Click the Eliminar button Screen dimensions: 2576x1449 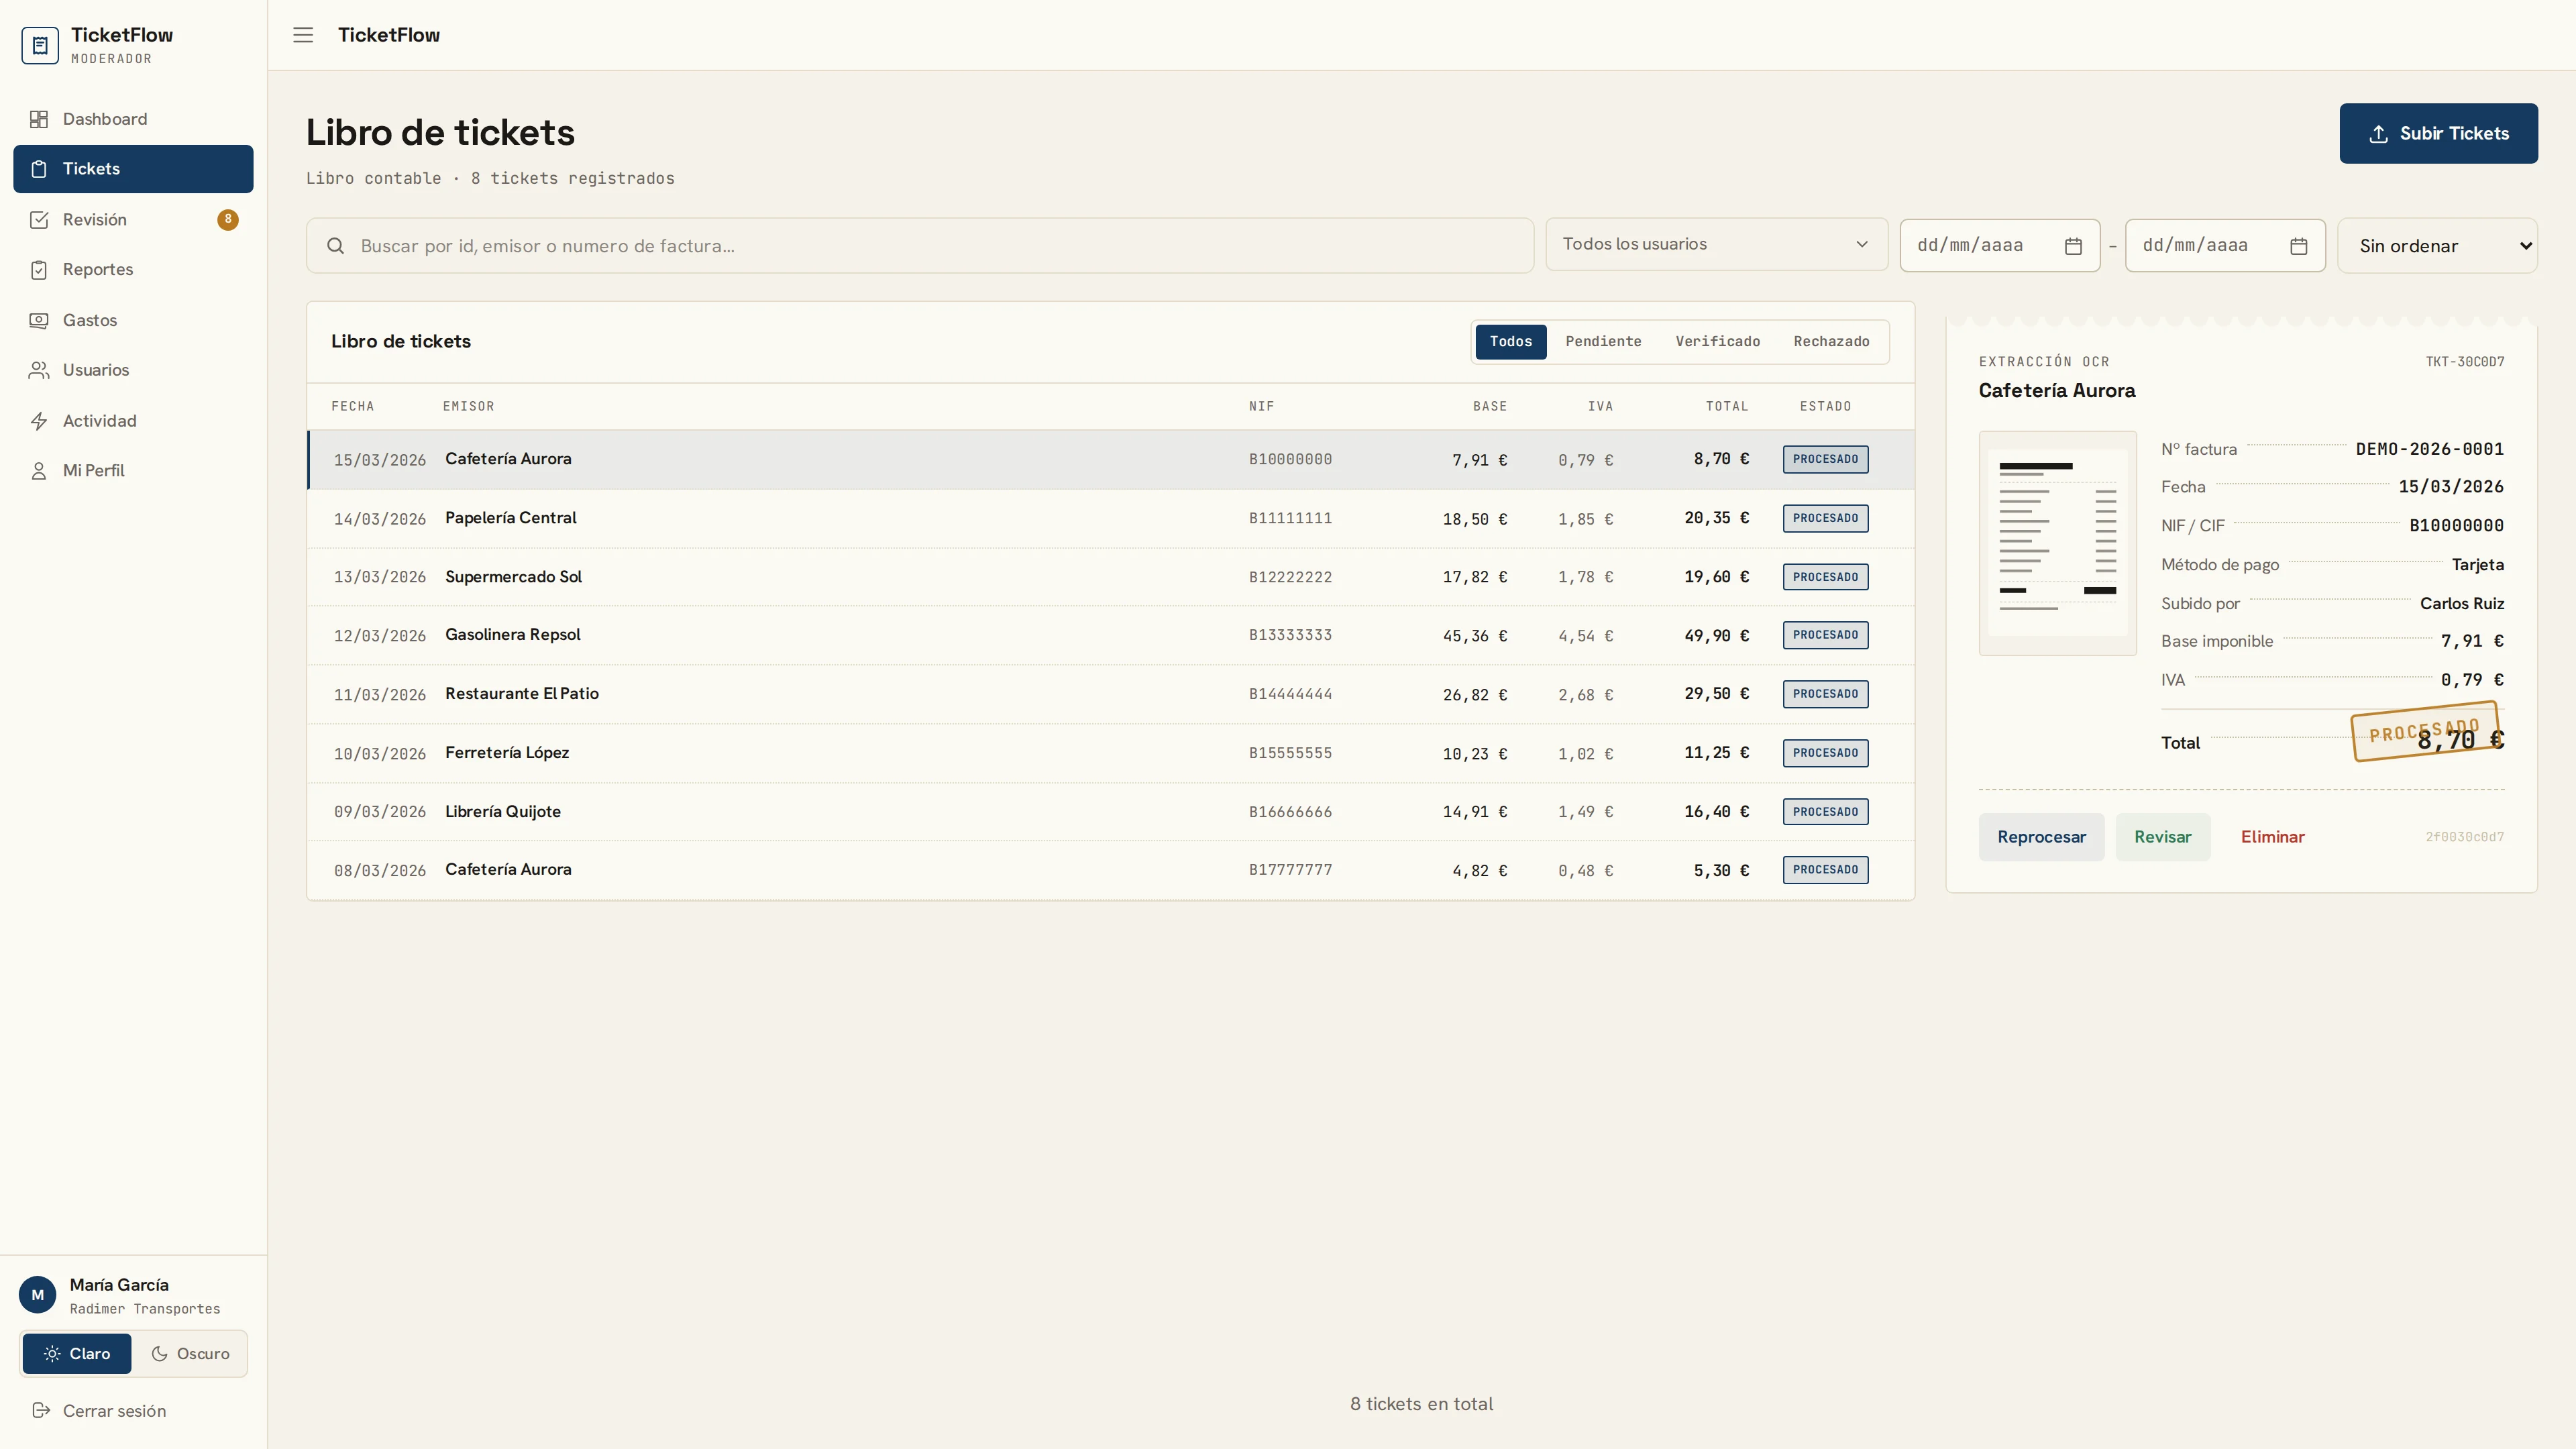(x=2272, y=837)
